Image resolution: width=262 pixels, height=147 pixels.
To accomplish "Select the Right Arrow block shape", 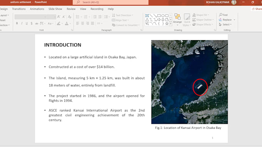I will coord(159,20).
